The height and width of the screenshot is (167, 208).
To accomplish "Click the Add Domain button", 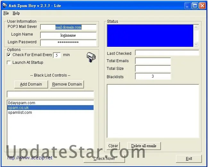I will point(31,84).
